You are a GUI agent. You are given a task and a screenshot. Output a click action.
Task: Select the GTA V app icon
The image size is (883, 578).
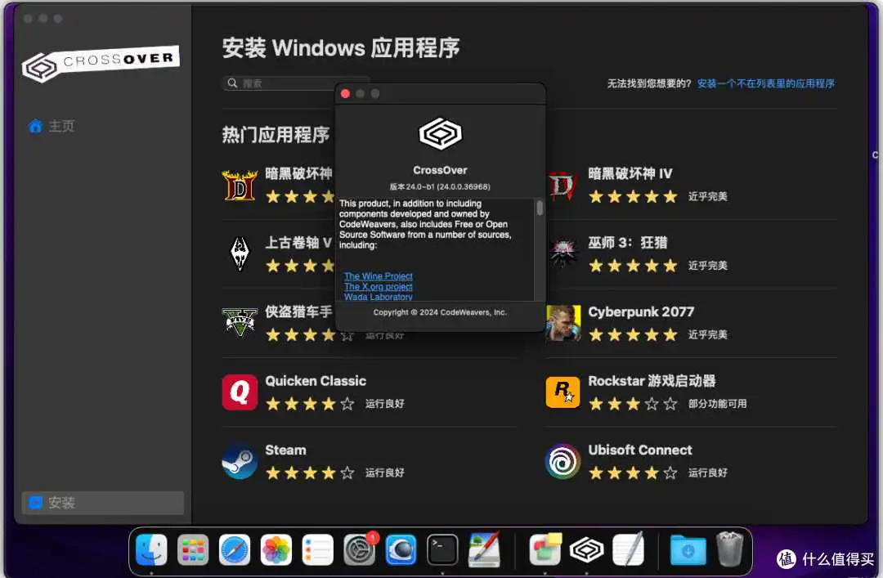[x=240, y=323]
